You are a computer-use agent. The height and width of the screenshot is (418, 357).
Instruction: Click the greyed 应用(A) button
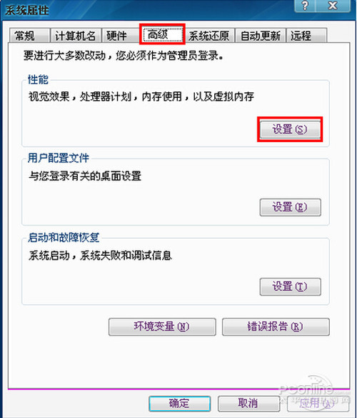point(318,403)
